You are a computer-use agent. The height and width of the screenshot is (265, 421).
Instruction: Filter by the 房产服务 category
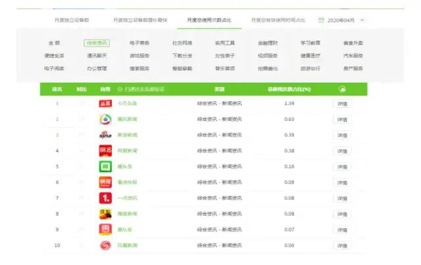point(353,68)
